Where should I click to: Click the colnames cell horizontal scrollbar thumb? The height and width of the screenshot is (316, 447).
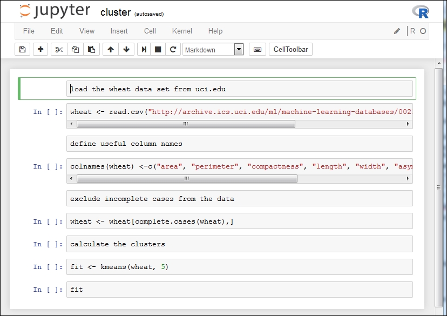tap(187, 179)
